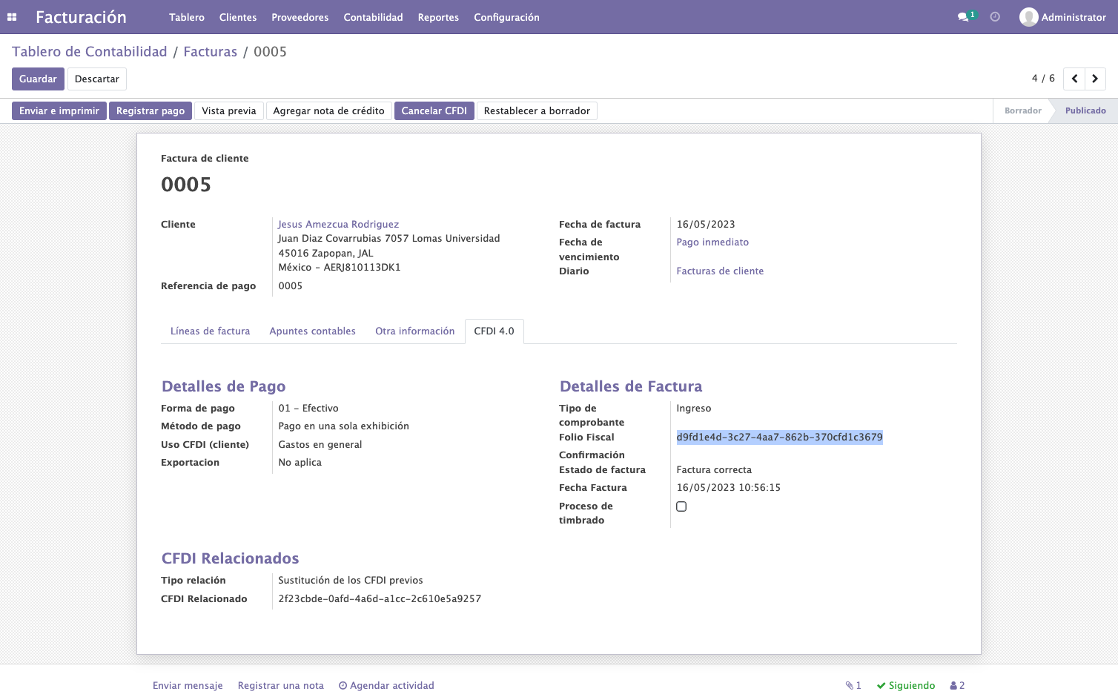Select the Borrador status stage
The width and height of the screenshot is (1118, 700).
coord(1023,110)
